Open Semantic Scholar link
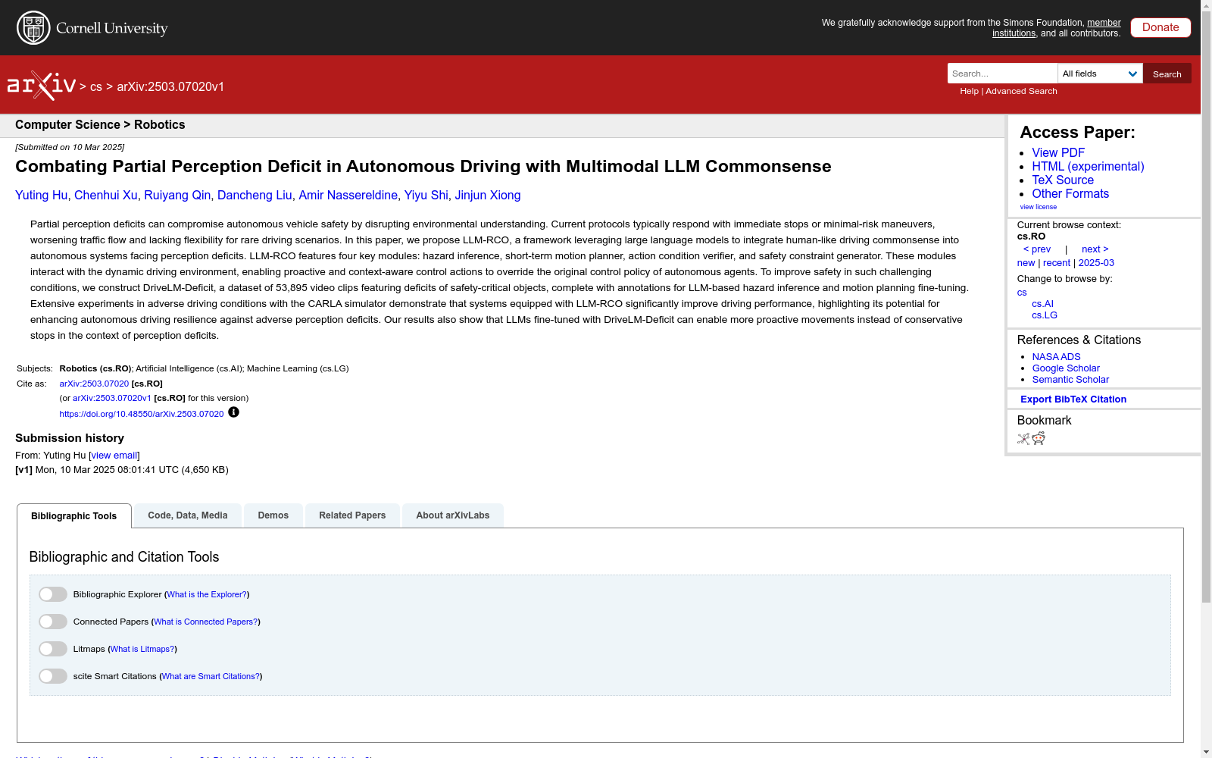Image resolution: width=1212 pixels, height=758 pixels. (x=1070, y=380)
